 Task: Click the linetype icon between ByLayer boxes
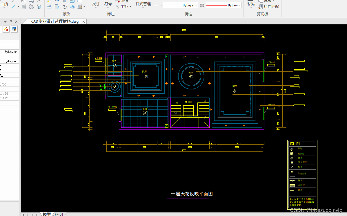pos(202,5)
